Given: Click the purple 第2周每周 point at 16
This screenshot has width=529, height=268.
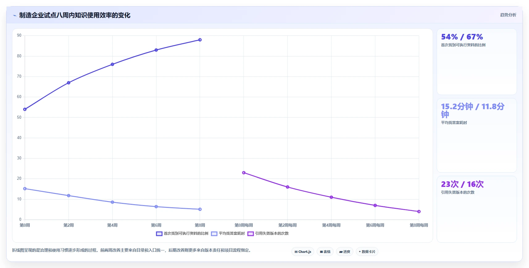Looking at the screenshot, I should [x=288, y=187].
